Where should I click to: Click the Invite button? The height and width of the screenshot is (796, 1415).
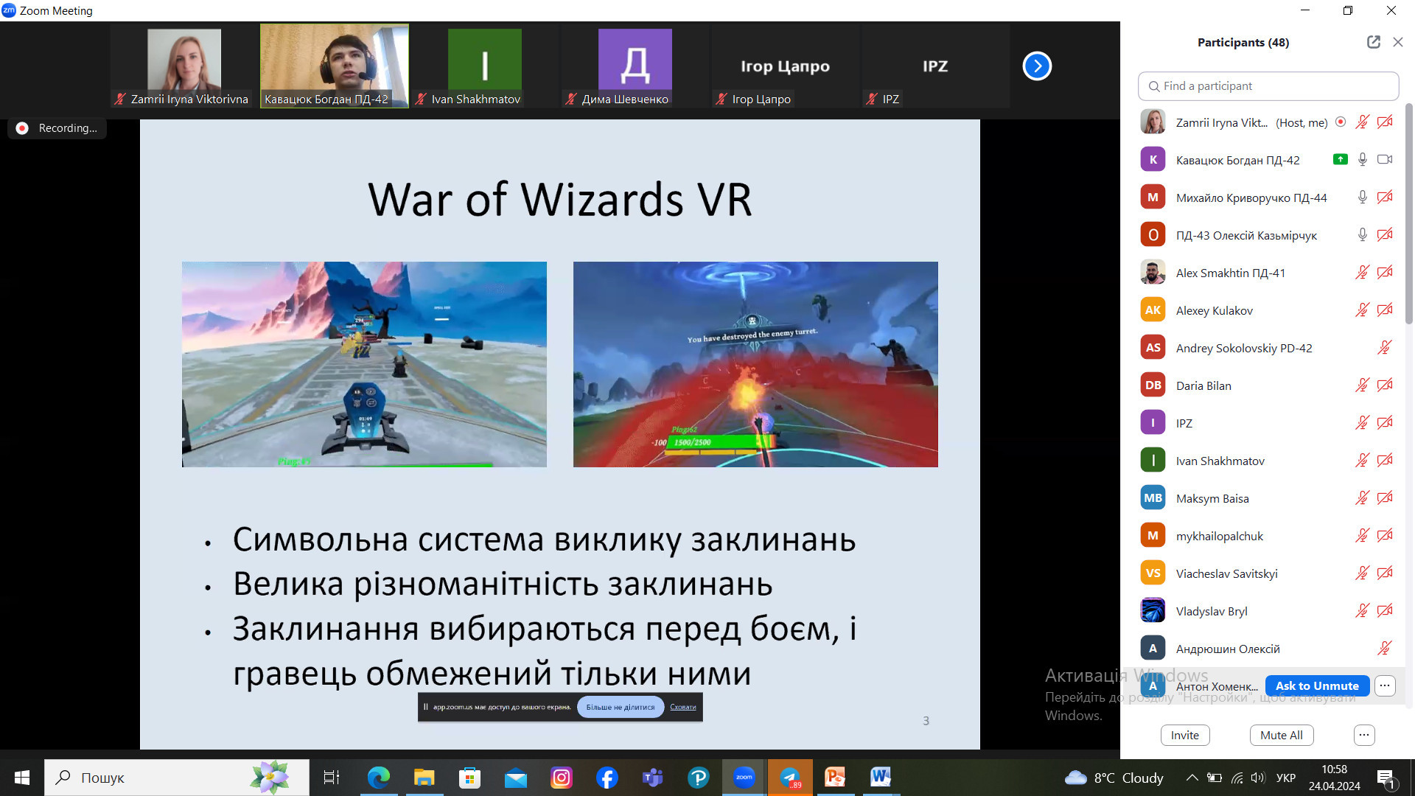[1185, 736]
